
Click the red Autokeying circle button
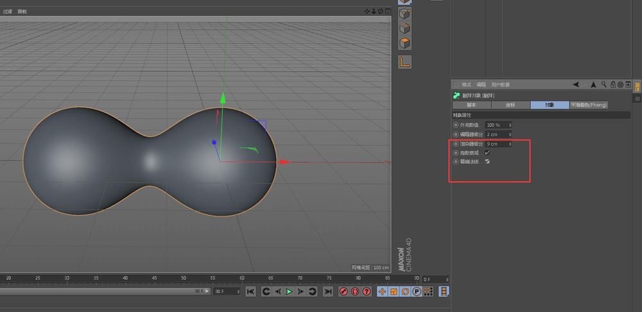point(355,291)
